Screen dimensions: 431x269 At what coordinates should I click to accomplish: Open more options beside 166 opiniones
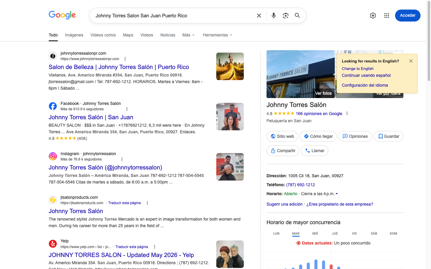click(347, 114)
